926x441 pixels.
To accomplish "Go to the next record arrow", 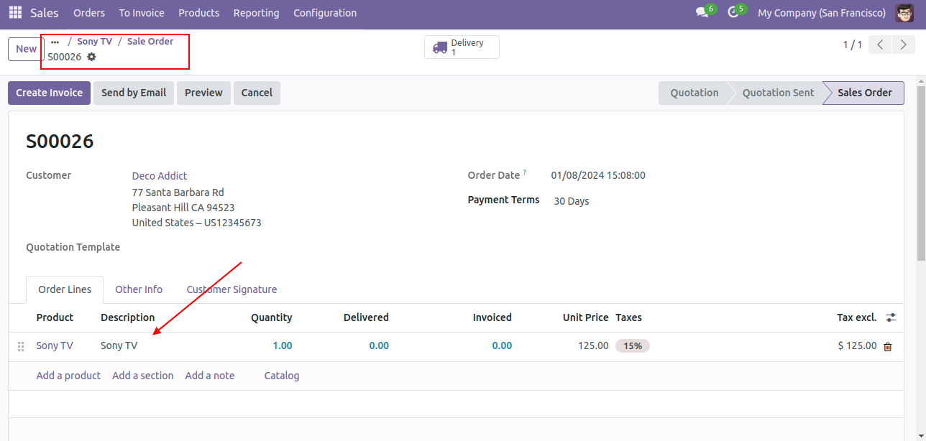I will click(903, 45).
